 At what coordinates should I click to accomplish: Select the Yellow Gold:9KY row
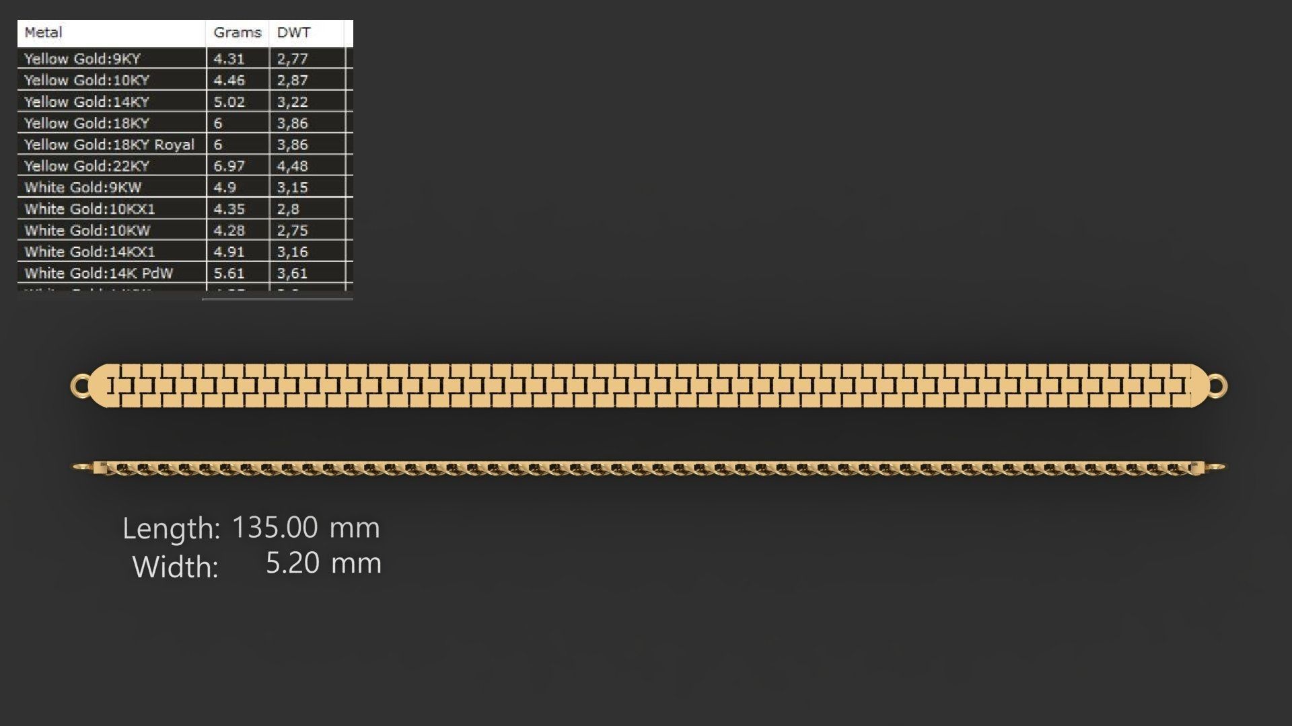click(x=82, y=58)
